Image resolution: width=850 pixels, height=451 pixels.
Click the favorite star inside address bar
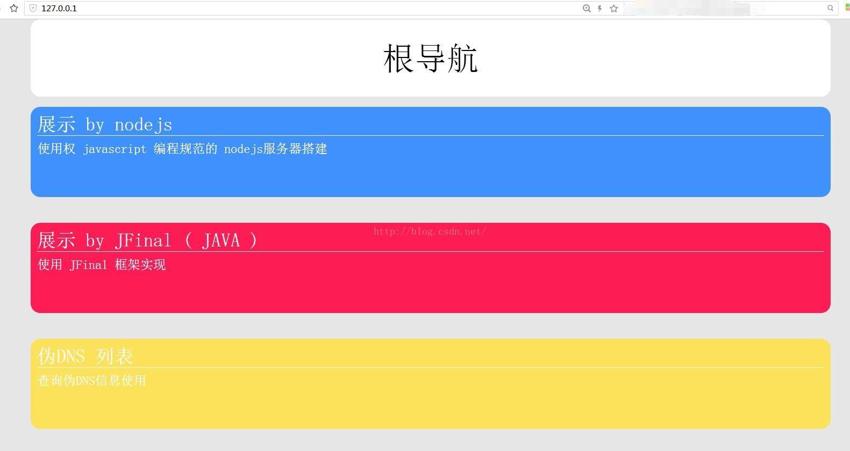[614, 8]
